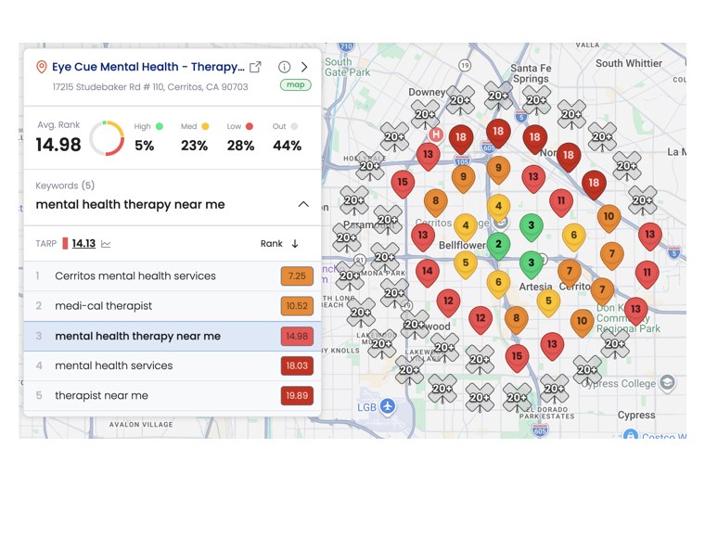Click the Cypress College marker icon
Image resolution: width=705 pixels, height=538 pixels.
point(667,382)
